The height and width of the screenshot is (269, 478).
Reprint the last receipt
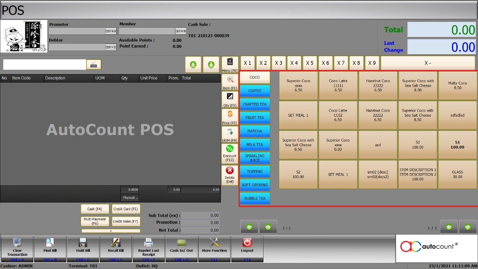[x=148, y=243]
